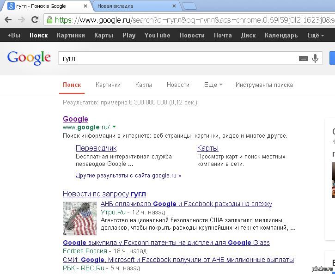Open 'Play' in the black Google bar
335x274 pixels.
click(x=129, y=35)
